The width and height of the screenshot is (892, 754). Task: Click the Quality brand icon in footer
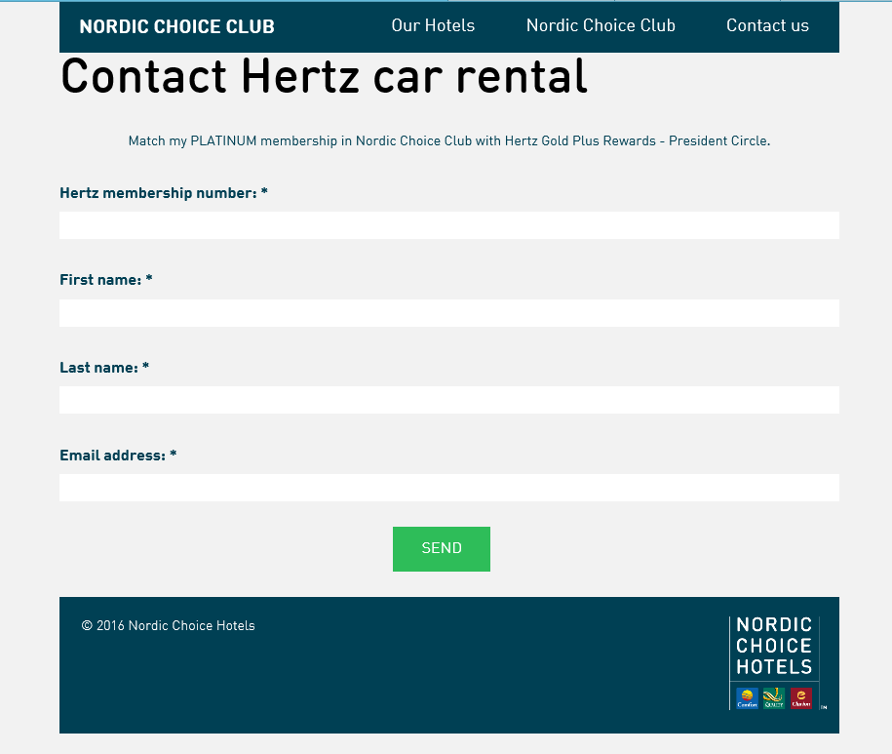coord(774,697)
